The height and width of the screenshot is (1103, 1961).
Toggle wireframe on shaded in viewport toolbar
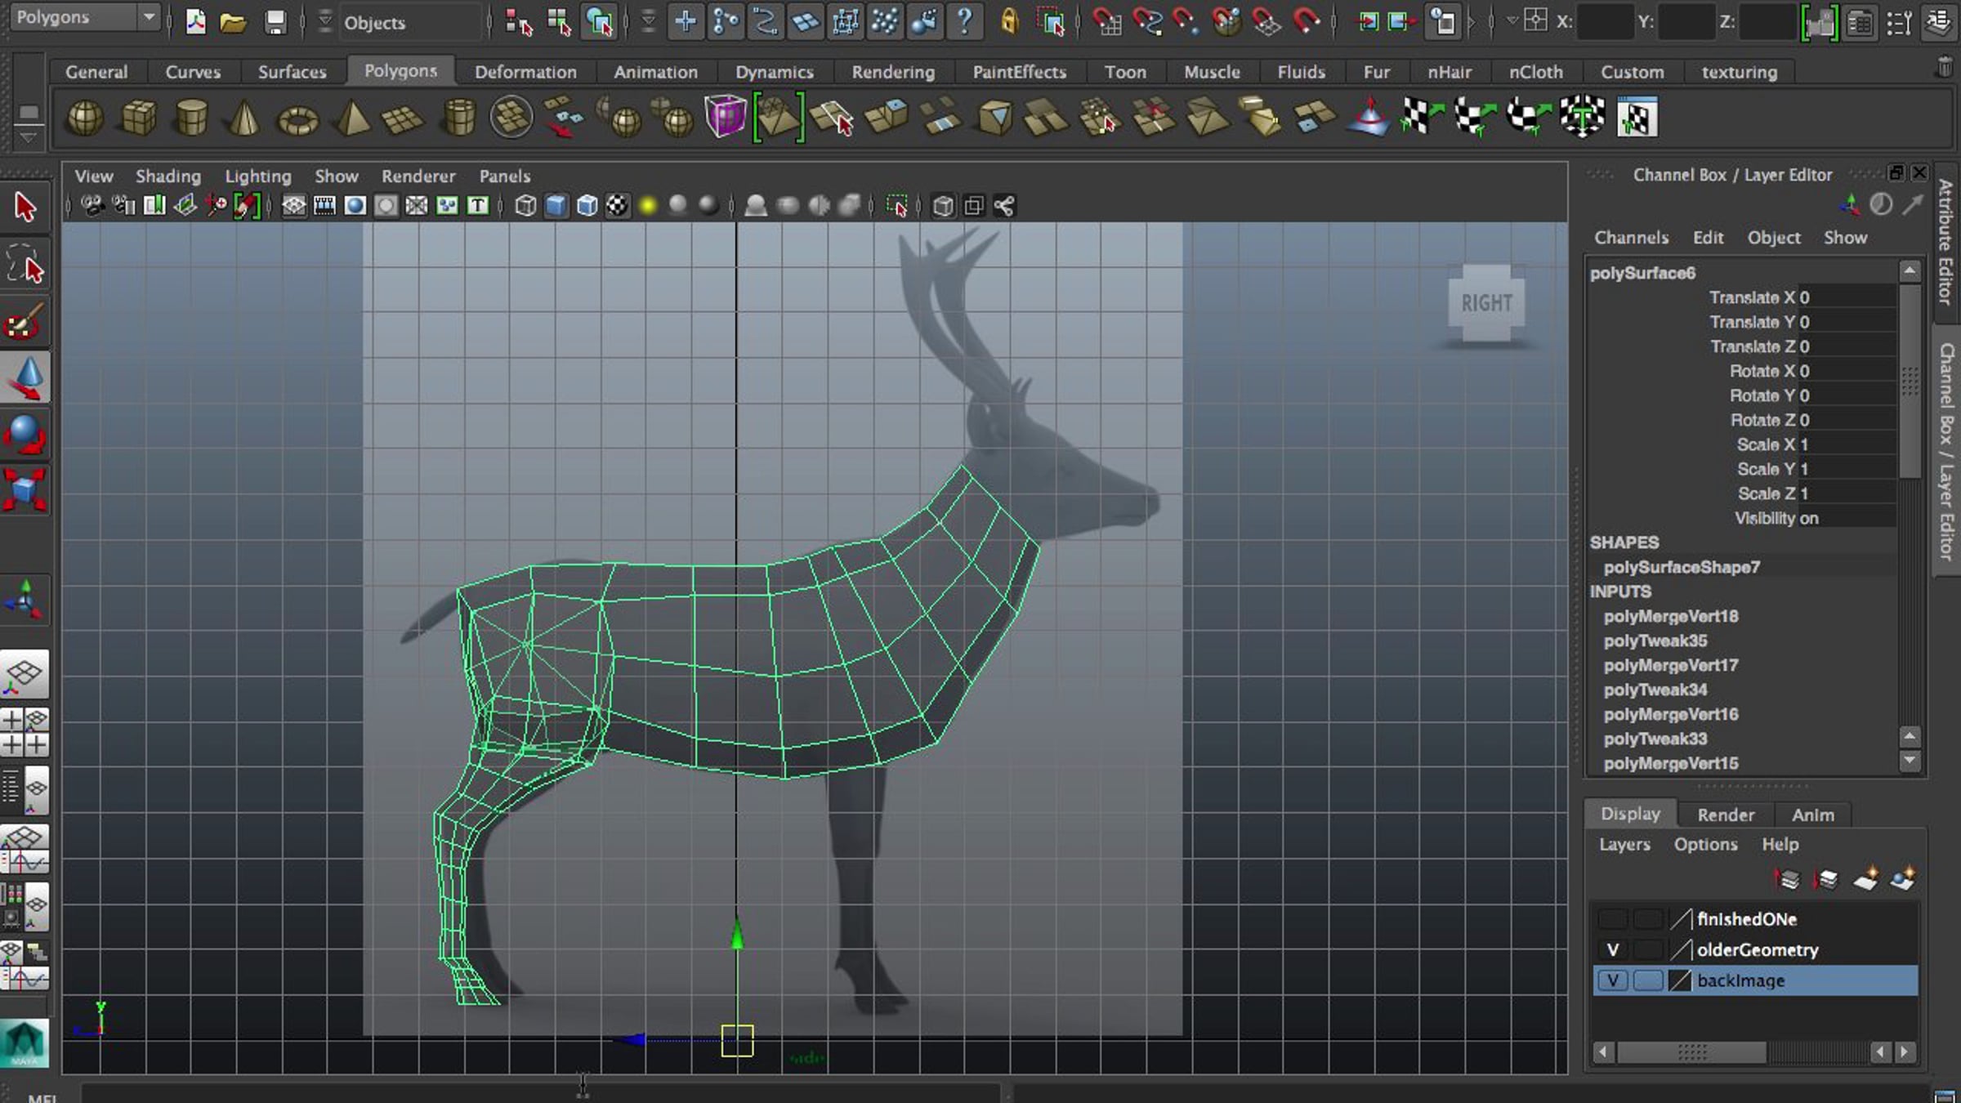pyautogui.click(x=587, y=206)
